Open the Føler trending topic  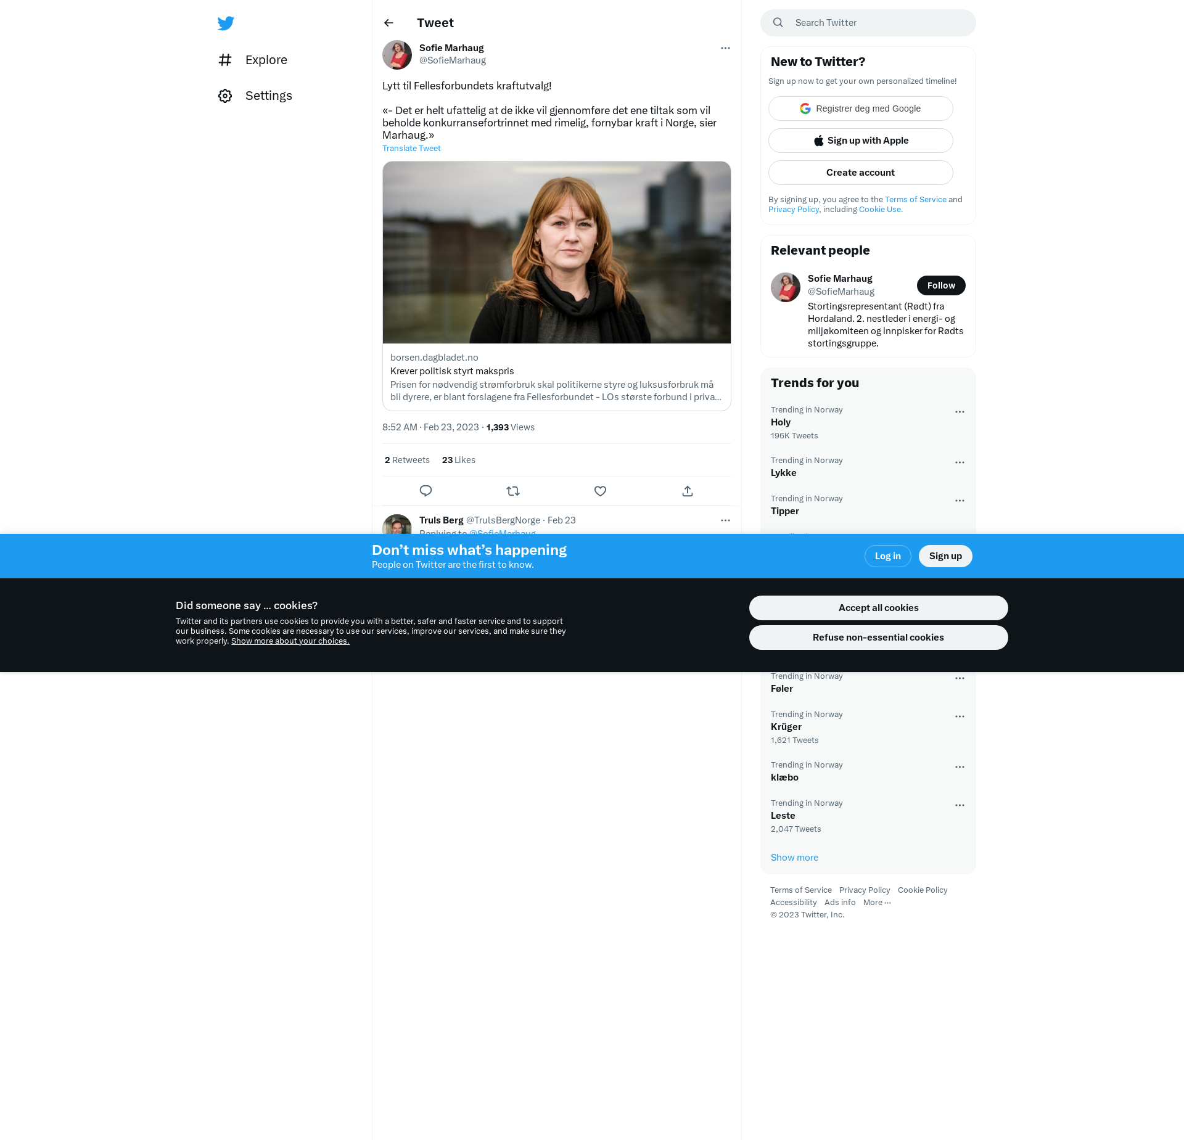[x=782, y=689]
